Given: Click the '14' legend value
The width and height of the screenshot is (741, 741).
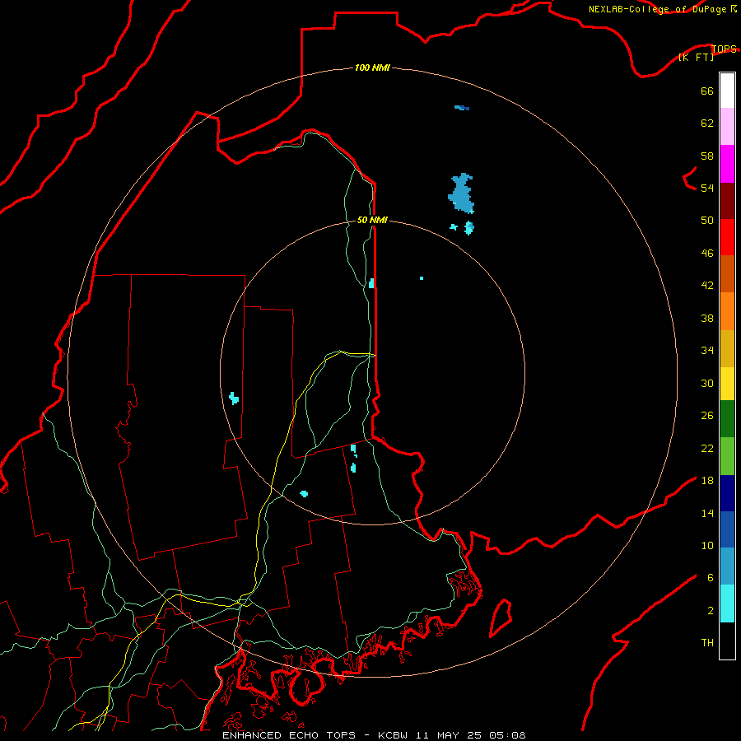Looking at the screenshot, I should tap(707, 513).
